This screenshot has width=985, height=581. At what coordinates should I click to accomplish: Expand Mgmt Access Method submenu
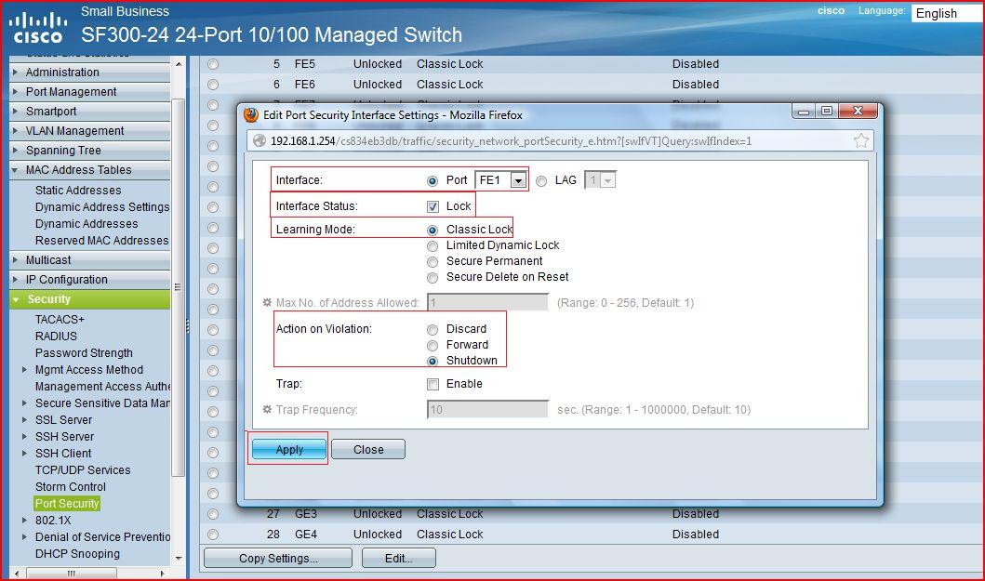tap(24, 370)
